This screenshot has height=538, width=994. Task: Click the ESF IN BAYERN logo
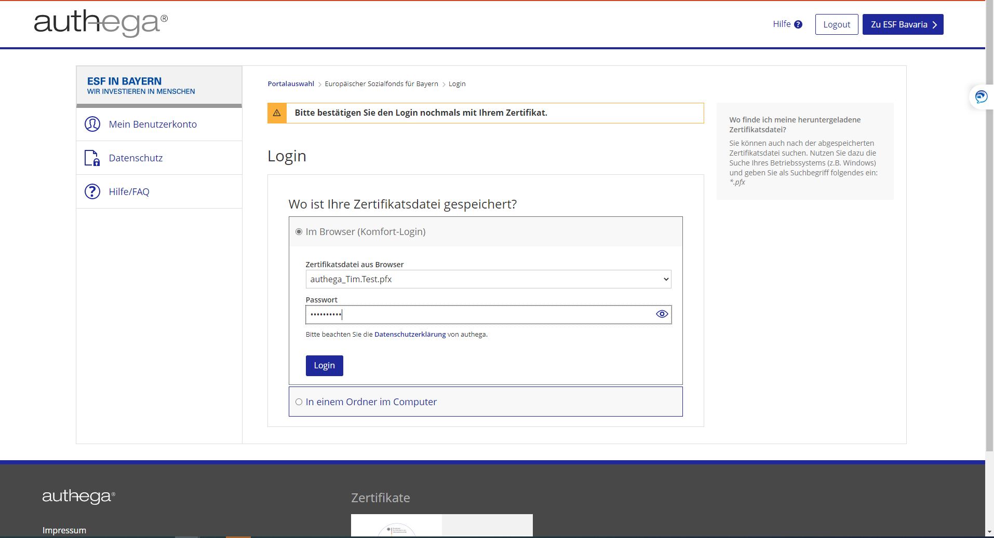141,86
